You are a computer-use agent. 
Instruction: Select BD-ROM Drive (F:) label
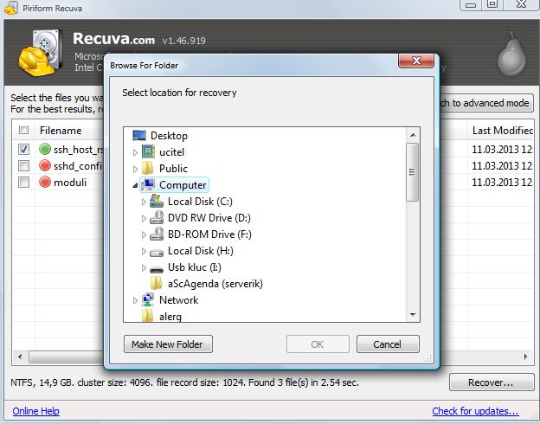click(209, 234)
